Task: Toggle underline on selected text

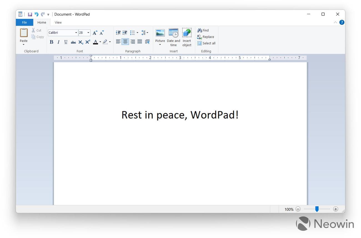Action: (66, 42)
